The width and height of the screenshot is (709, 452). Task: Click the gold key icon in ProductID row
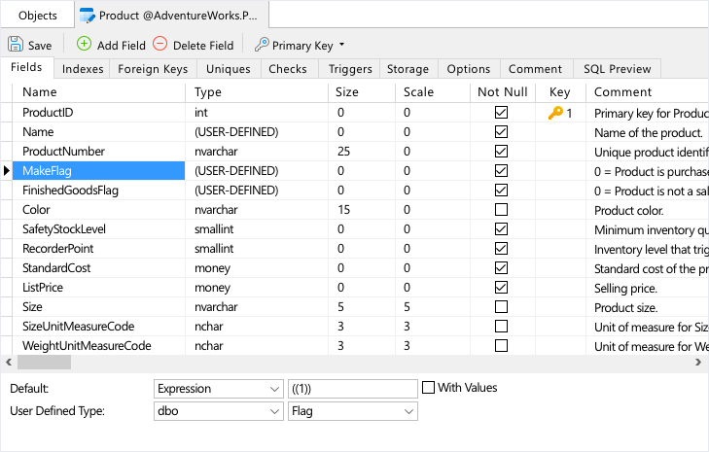coord(555,113)
